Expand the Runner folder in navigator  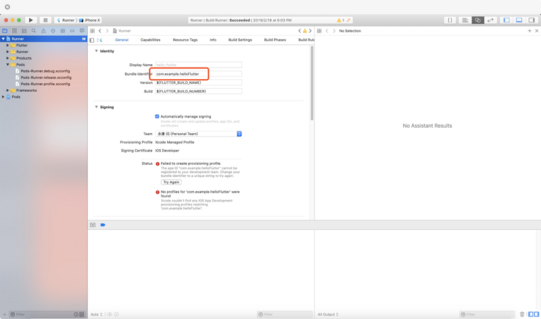pyautogui.click(x=7, y=52)
